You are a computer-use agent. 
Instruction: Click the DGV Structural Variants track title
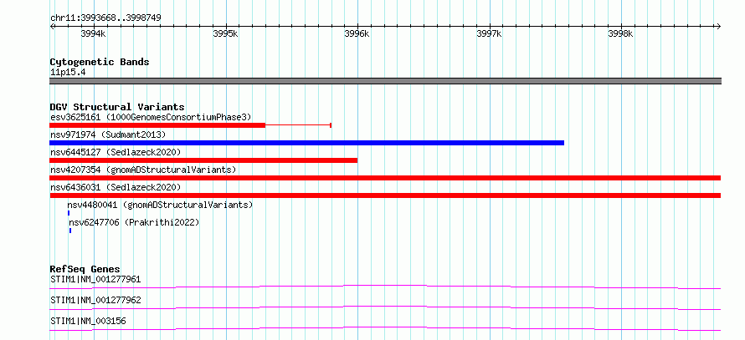117,107
